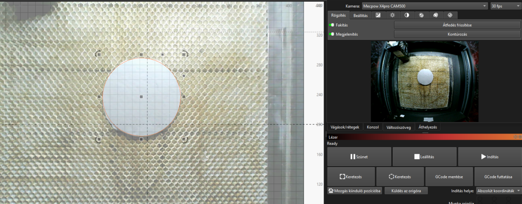Click the Átfedés frissítése button

(454, 25)
